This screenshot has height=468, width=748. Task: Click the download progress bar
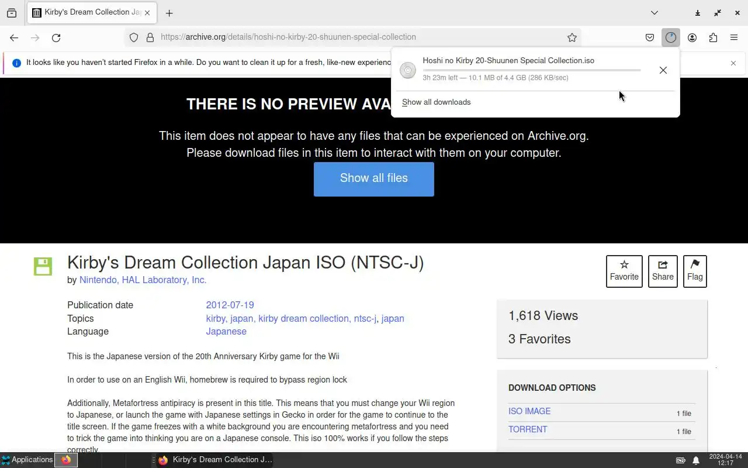click(532, 70)
